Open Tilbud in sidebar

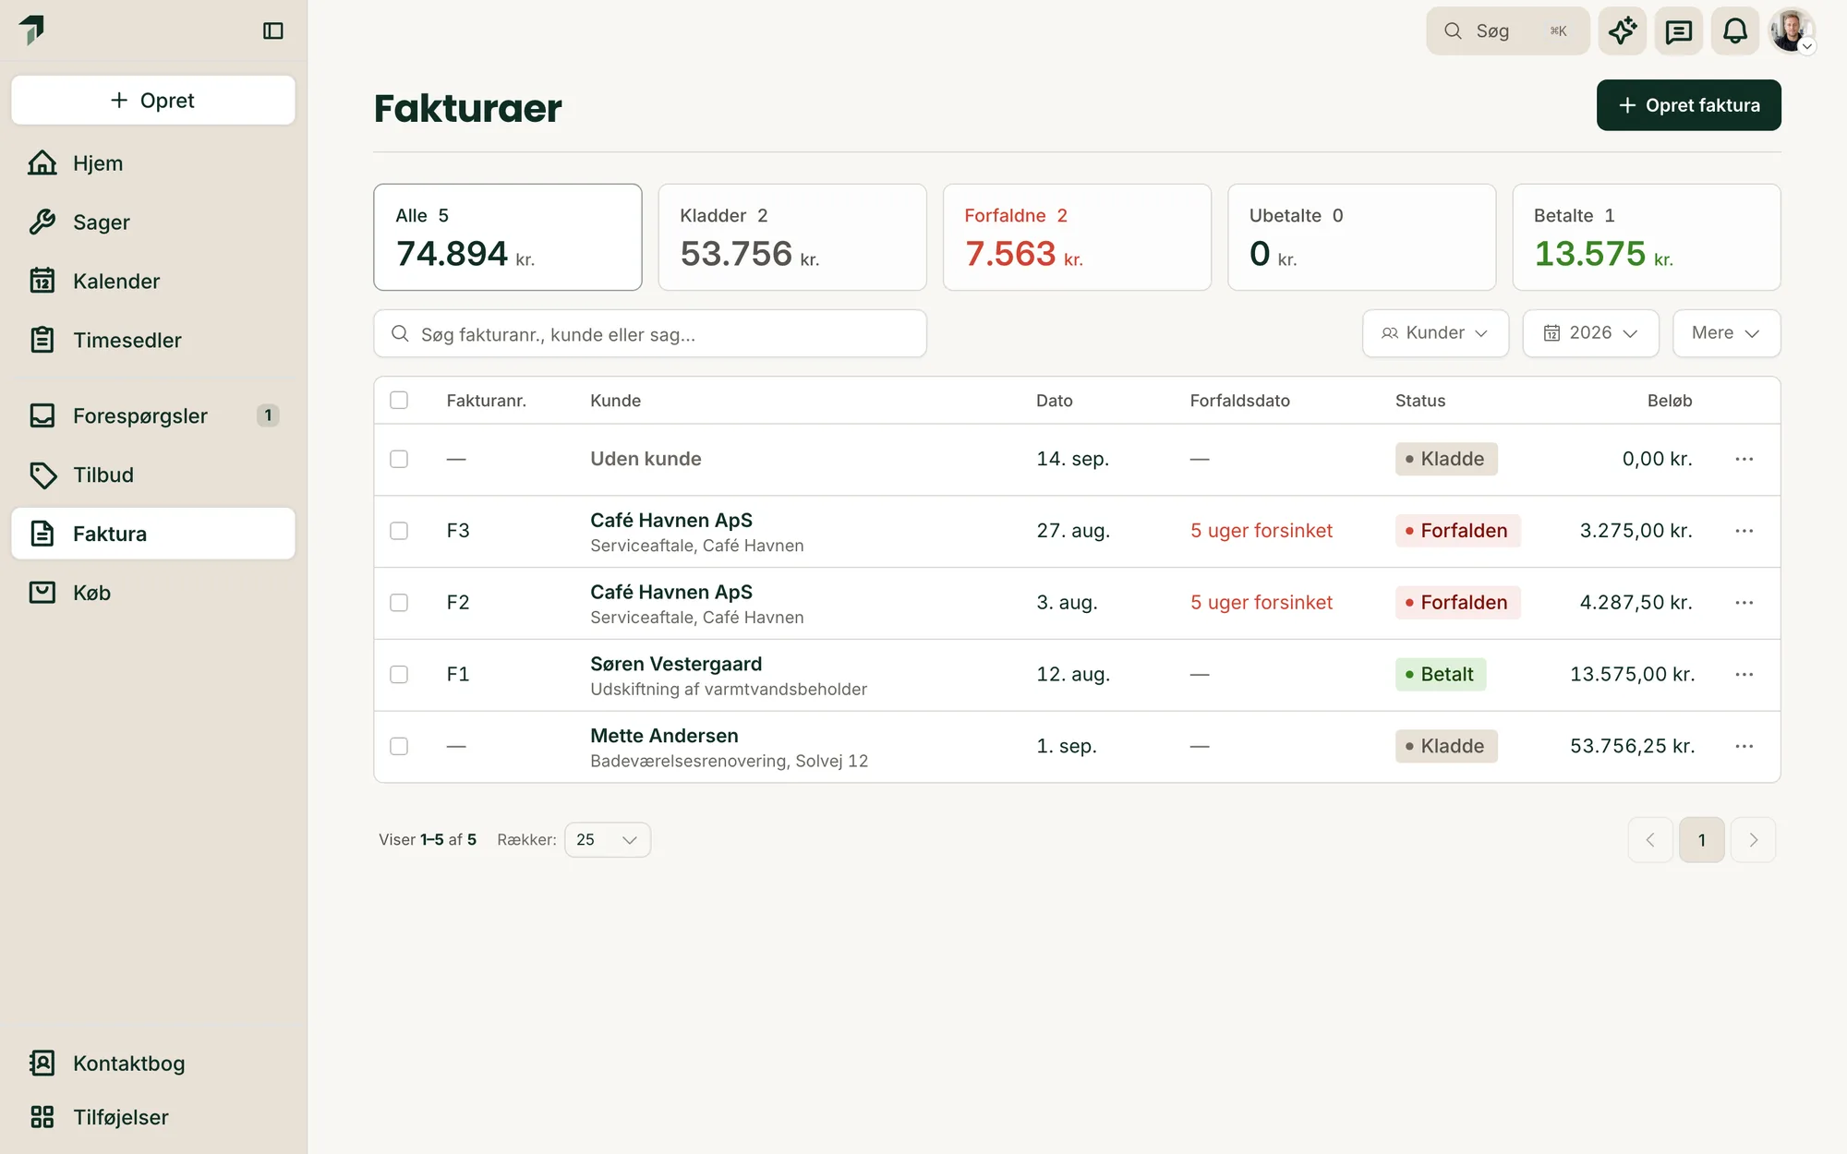click(x=153, y=475)
